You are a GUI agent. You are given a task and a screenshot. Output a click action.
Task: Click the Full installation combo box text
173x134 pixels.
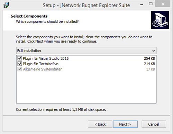pos(29,51)
